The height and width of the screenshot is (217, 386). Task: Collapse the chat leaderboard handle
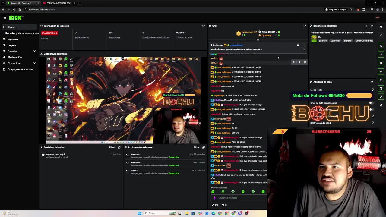[258, 40]
